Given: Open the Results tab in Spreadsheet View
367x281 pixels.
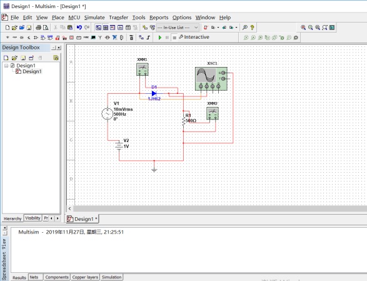Looking at the screenshot, I should tap(19, 277).
